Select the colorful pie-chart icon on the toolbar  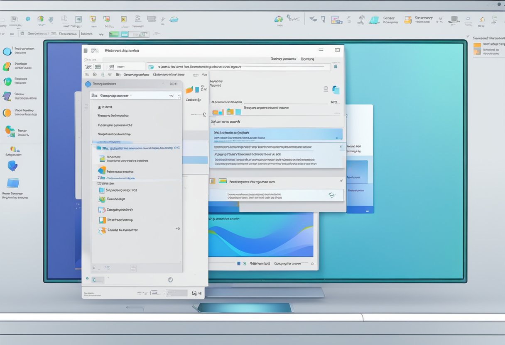coord(40,19)
